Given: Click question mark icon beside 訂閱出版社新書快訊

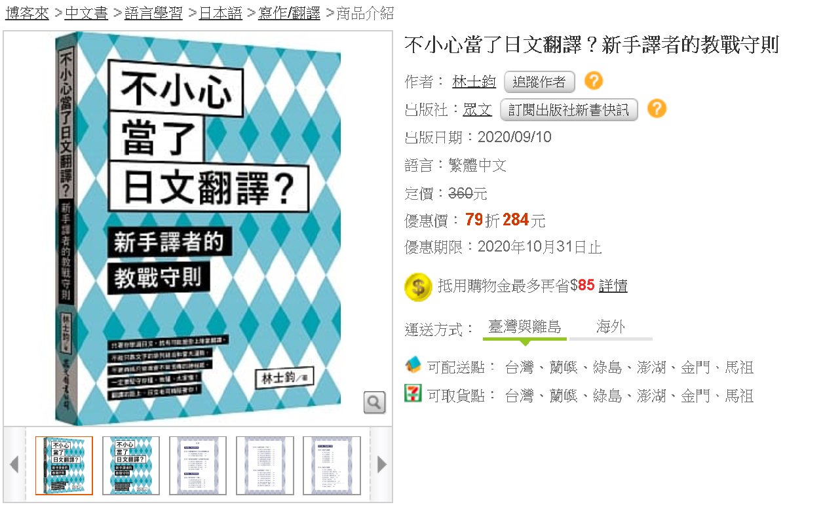Looking at the screenshot, I should point(657,109).
